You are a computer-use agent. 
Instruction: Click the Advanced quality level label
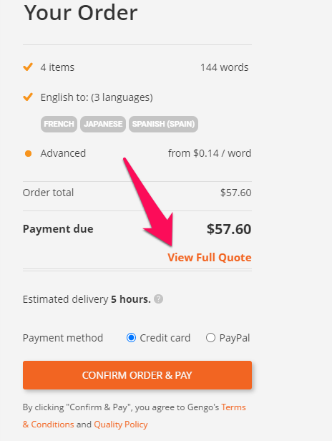point(63,153)
